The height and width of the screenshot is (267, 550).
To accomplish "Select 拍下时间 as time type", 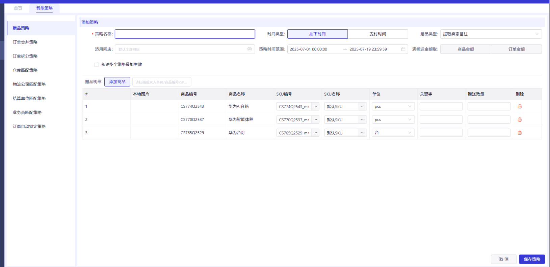I will click(317, 34).
